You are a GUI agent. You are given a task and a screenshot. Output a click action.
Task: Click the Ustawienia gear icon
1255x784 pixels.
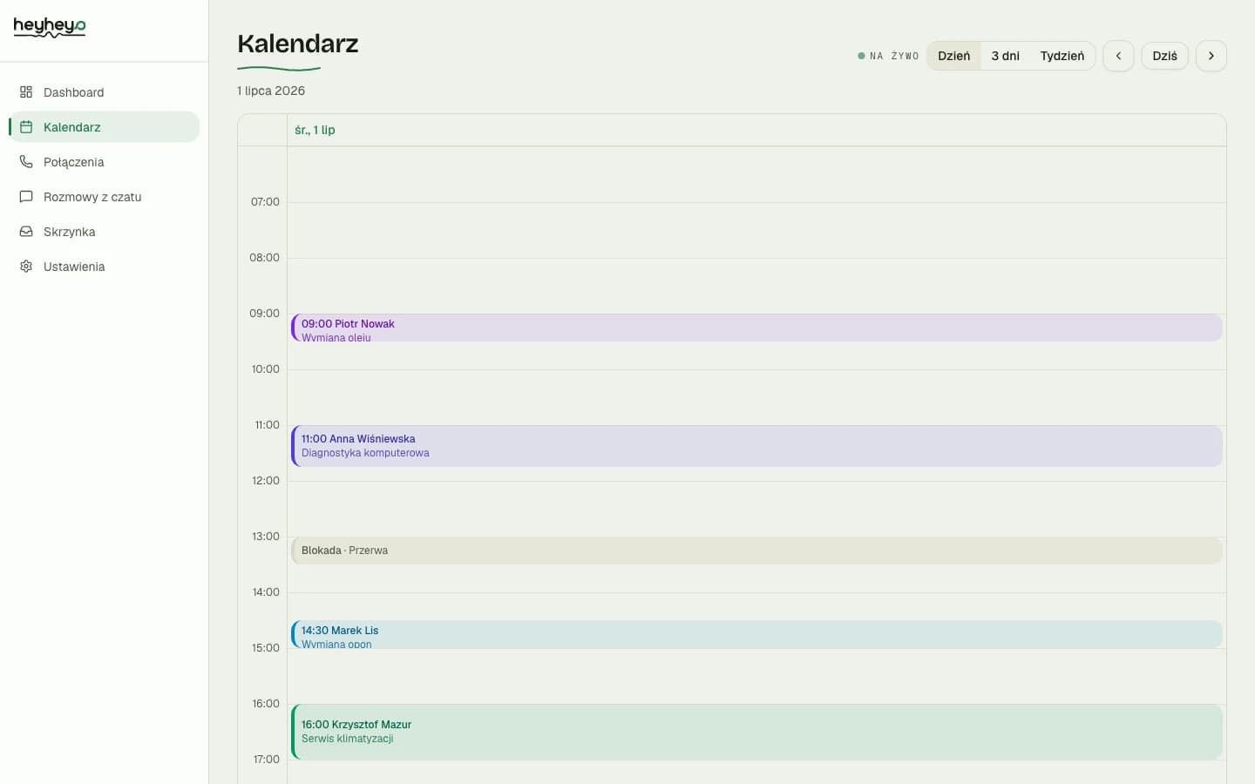(x=26, y=267)
